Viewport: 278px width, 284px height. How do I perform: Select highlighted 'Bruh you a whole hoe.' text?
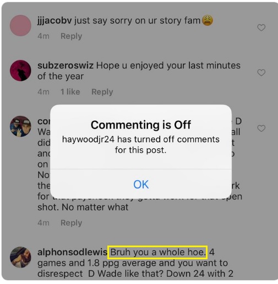pyautogui.click(x=157, y=252)
